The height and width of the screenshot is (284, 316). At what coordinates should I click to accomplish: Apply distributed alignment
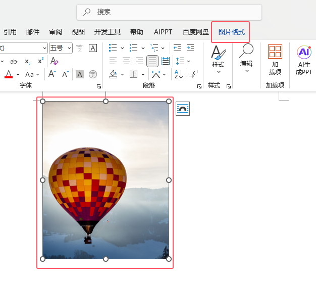coord(166,61)
